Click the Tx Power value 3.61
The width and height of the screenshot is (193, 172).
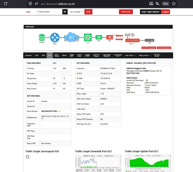(x=55, y=68)
